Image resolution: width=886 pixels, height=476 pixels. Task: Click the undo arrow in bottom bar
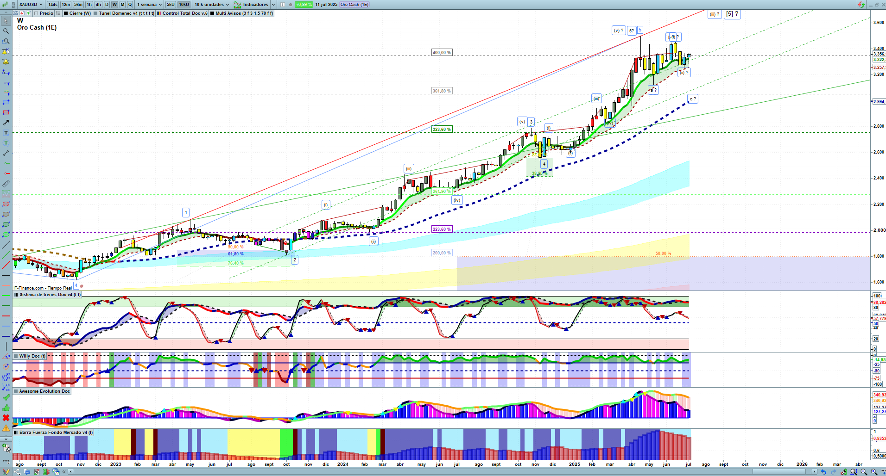[x=823, y=472]
